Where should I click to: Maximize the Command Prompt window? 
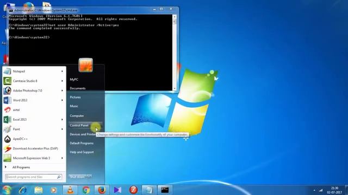161,9
